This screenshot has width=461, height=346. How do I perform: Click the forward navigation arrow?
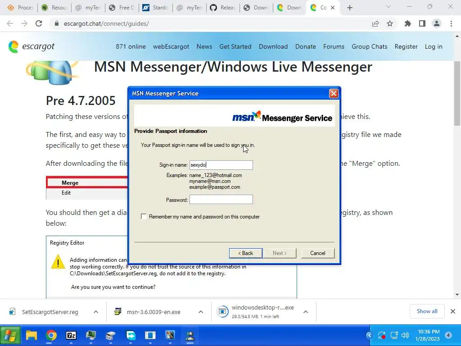[24, 23]
